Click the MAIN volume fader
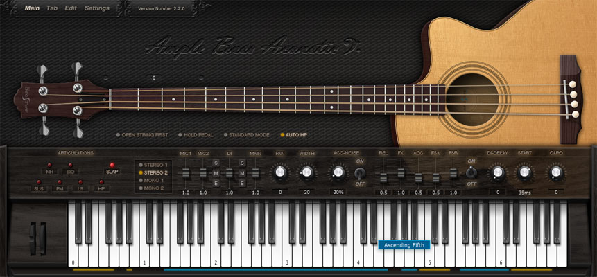 [x=255, y=174]
